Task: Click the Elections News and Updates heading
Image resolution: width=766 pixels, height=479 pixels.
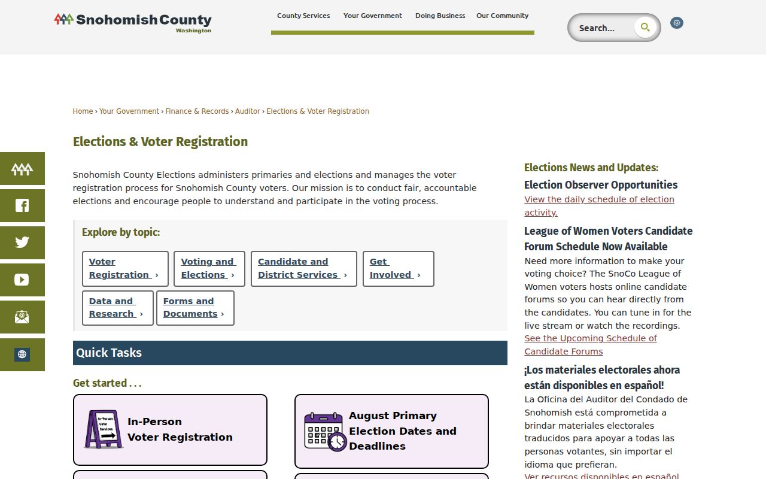Action: (591, 168)
